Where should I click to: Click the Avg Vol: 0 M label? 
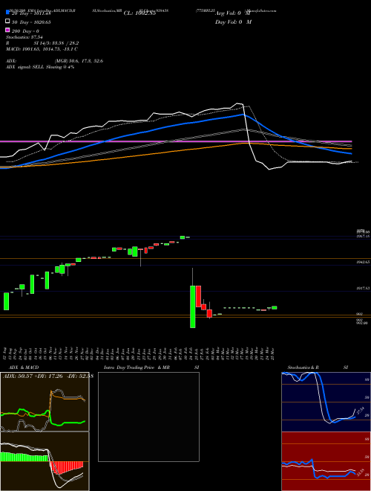[233, 13]
